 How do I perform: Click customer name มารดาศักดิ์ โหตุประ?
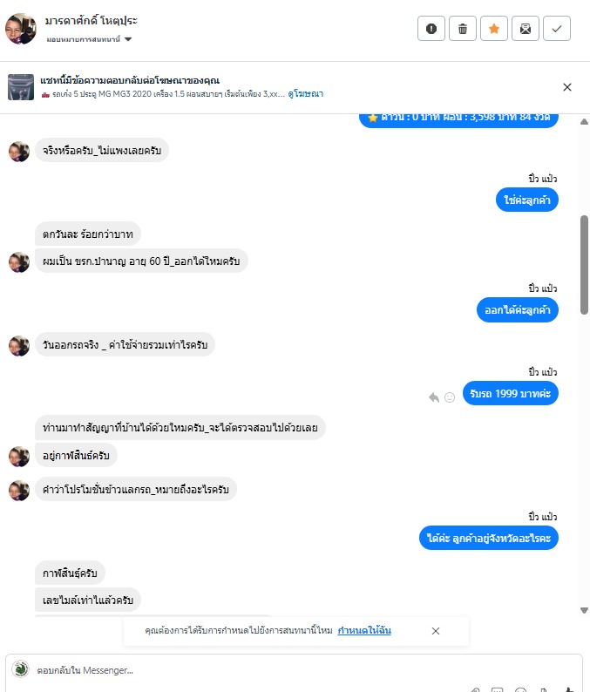[x=92, y=21]
